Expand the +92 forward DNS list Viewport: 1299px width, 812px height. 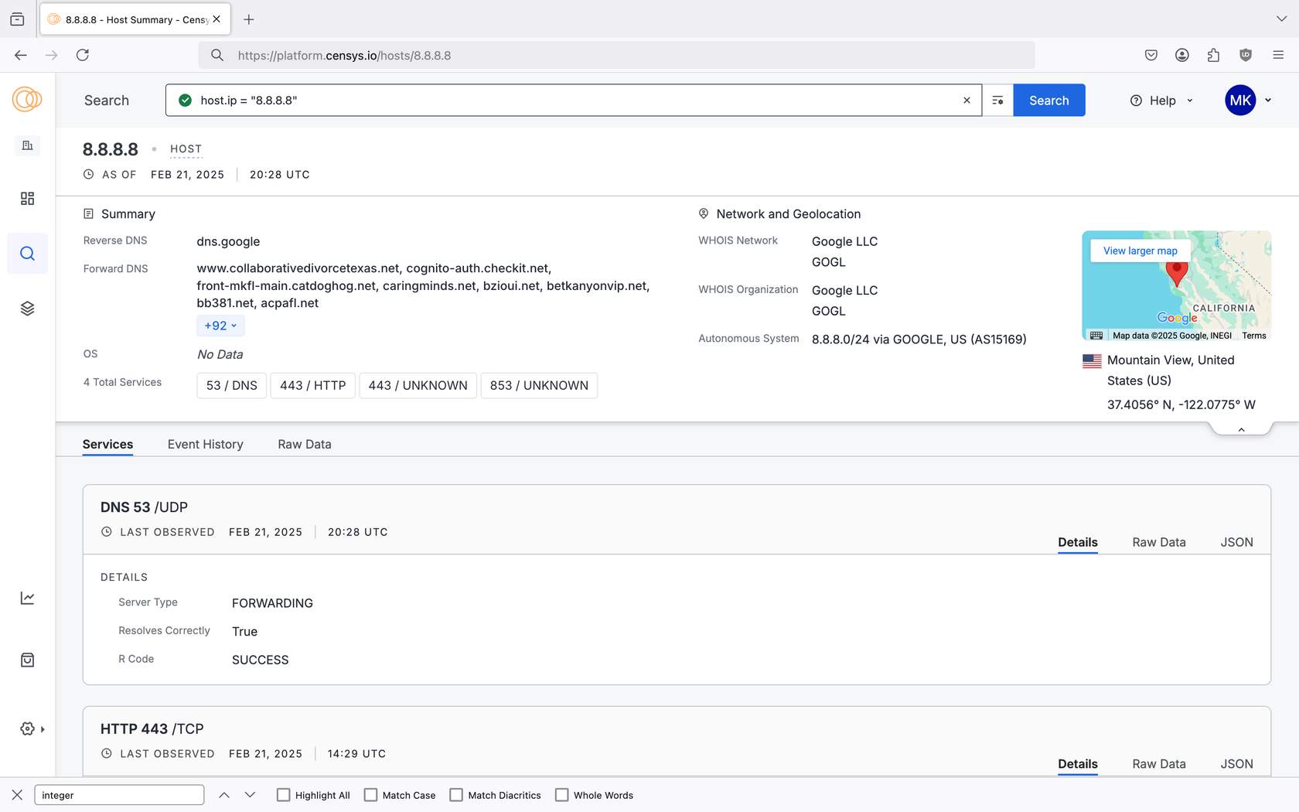click(x=220, y=326)
